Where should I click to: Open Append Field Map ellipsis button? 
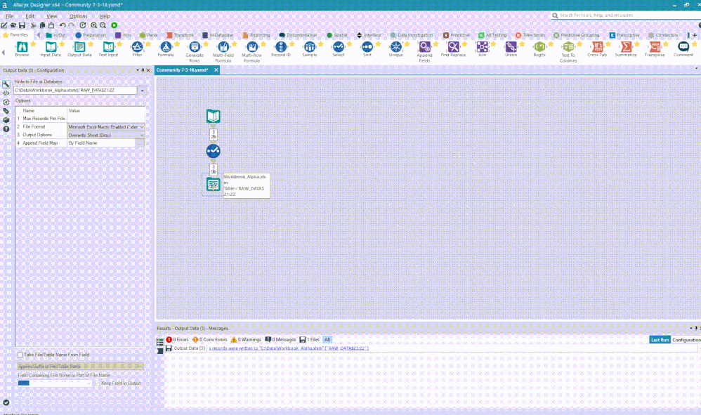pyautogui.click(x=140, y=143)
